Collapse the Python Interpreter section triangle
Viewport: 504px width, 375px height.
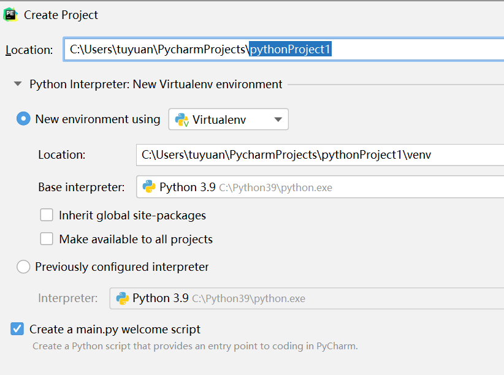click(18, 84)
